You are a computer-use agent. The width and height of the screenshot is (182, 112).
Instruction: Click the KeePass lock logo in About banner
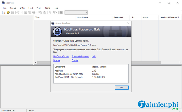point(57,31)
